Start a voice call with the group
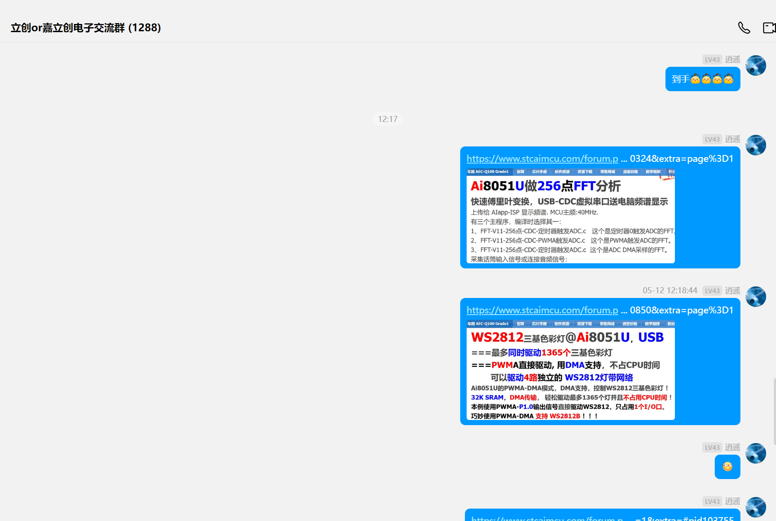 coord(744,28)
